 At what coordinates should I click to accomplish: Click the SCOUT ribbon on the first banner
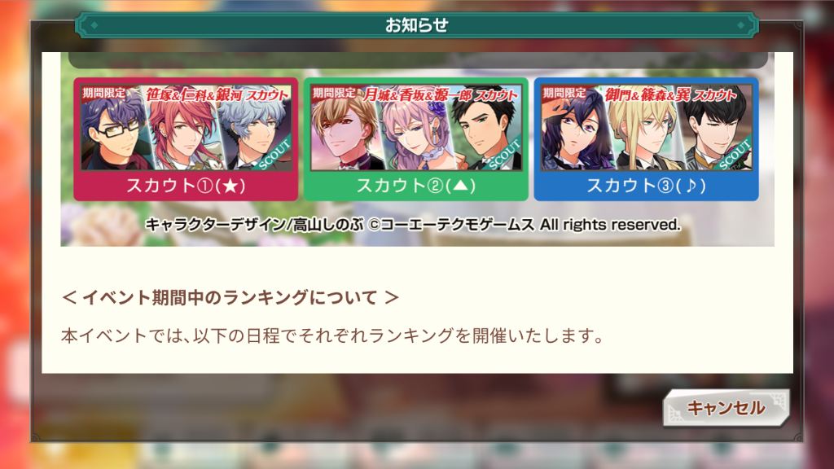(274, 154)
